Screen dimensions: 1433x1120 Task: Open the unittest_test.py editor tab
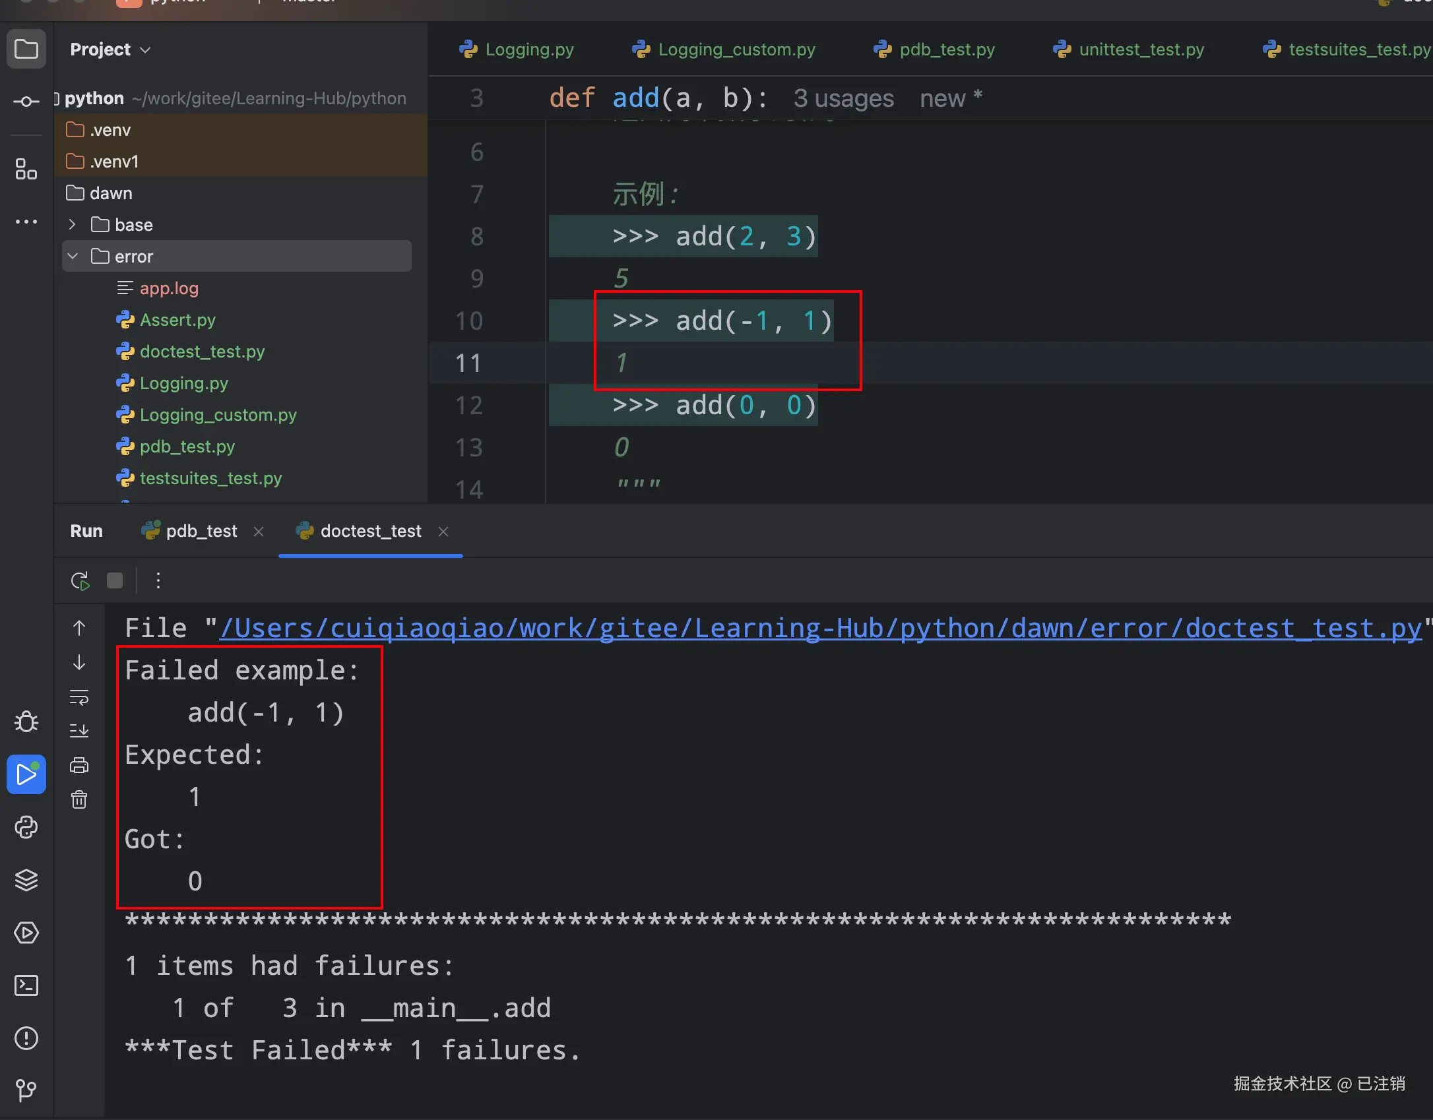click(x=1141, y=49)
